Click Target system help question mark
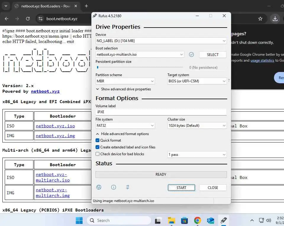Image resolution: width=284 pixels, height=226 pixels. tap(229, 80)
